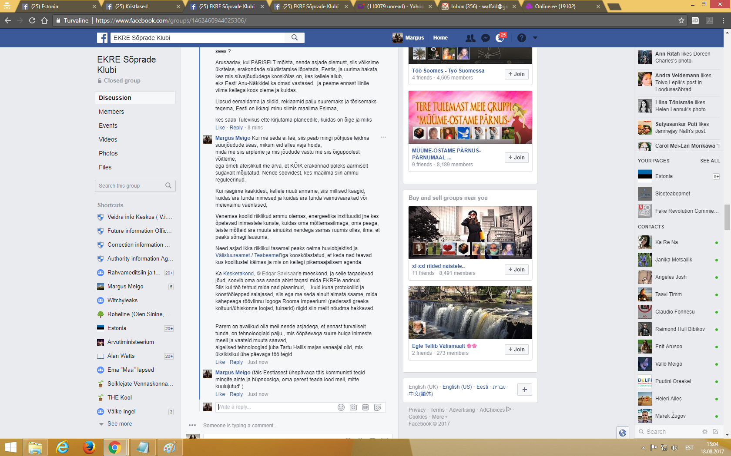The image size is (731, 456).
Task: Click the Facebook logo icon
Action: coord(102,38)
